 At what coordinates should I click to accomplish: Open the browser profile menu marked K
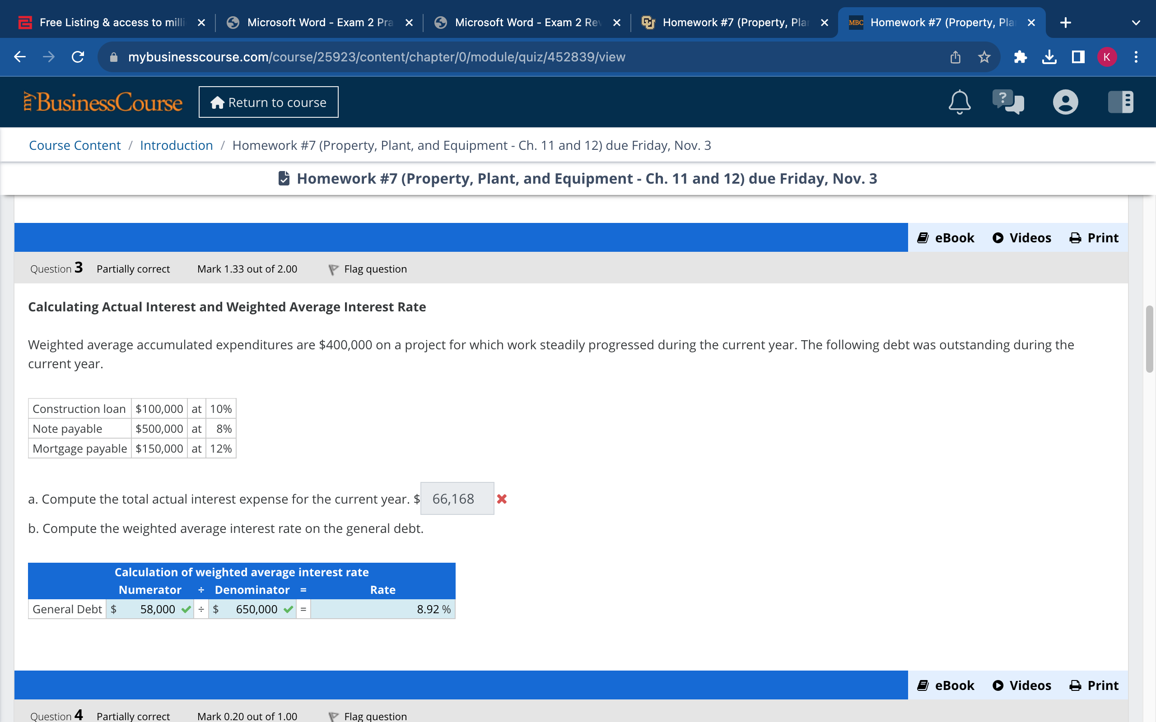point(1107,57)
